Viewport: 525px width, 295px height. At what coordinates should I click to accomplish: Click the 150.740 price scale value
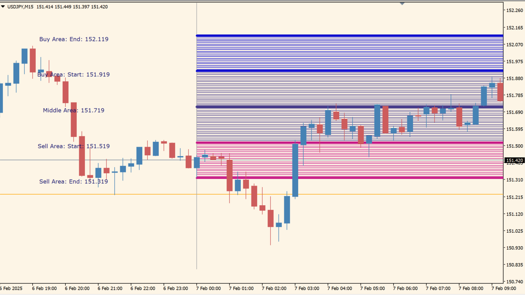pos(515,281)
